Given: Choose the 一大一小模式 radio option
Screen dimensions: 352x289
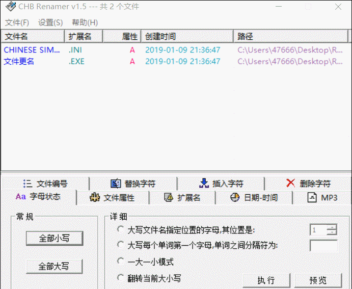Looking at the screenshot, I should pos(121,261).
